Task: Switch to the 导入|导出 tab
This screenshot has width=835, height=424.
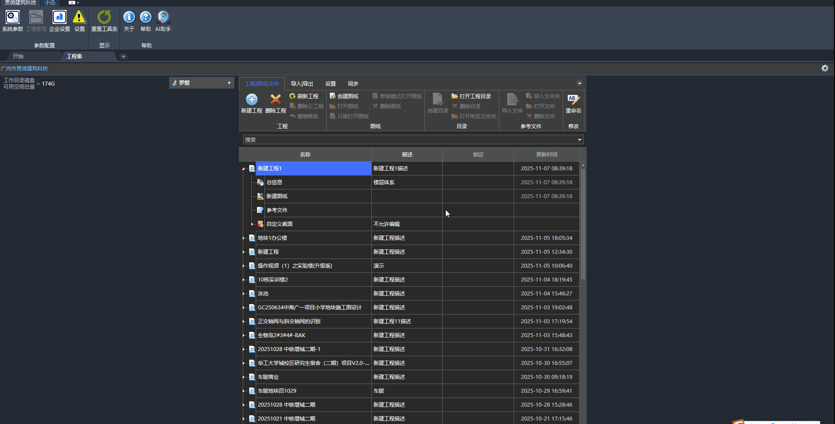Action: (x=302, y=84)
